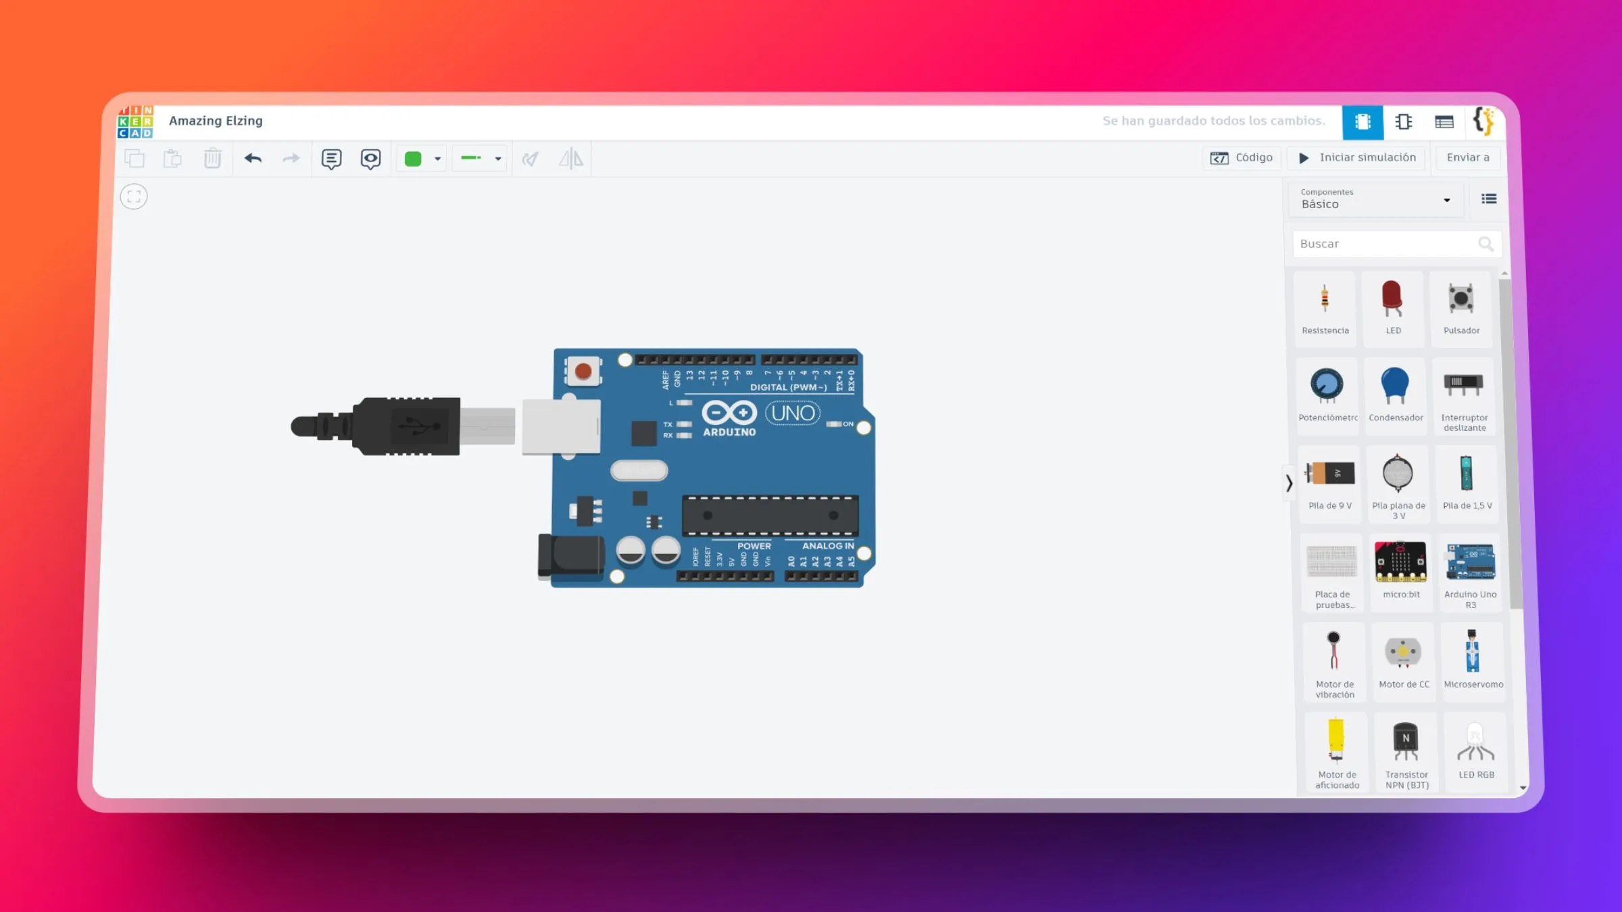The width and height of the screenshot is (1622, 912).
Task: Click the copy icon in toolbar
Action: point(134,158)
